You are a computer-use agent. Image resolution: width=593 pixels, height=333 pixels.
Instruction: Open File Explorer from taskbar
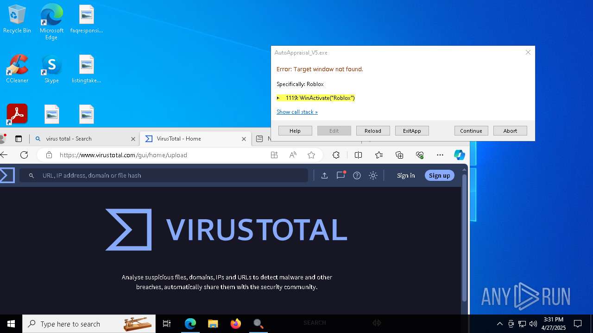point(213,324)
